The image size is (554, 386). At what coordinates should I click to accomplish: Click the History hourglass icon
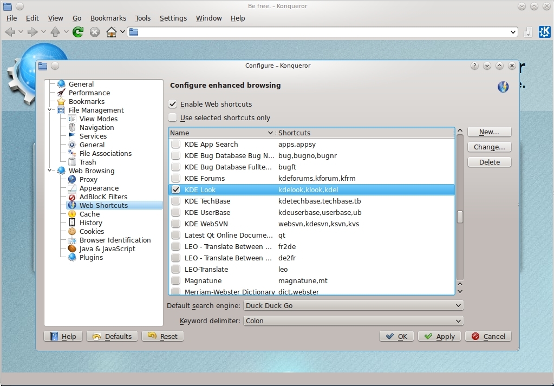pos(72,223)
